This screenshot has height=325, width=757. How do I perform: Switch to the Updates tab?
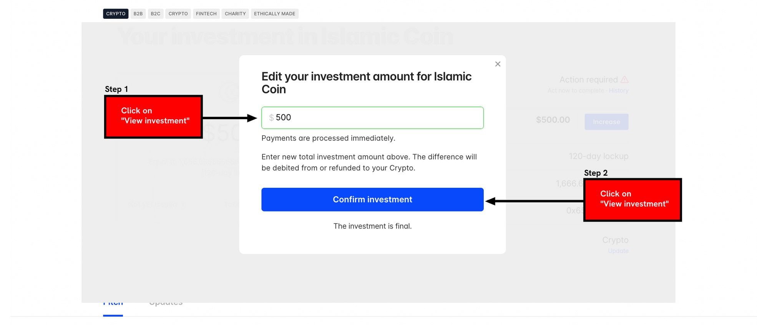(x=166, y=303)
